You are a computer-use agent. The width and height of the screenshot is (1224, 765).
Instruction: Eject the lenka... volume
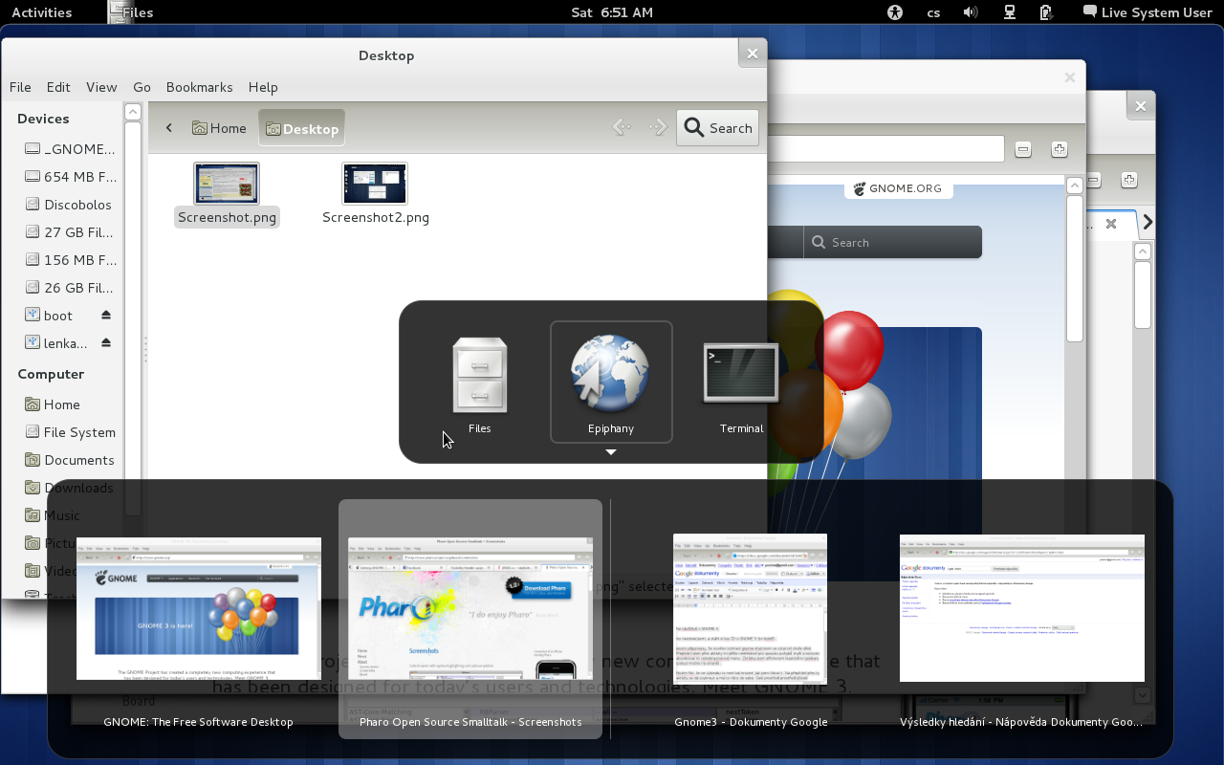click(x=106, y=343)
